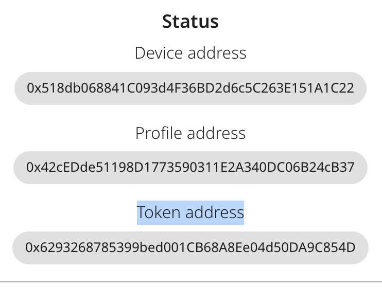Click the word Profile in the label
The height and width of the screenshot is (288, 382).
point(159,133)
